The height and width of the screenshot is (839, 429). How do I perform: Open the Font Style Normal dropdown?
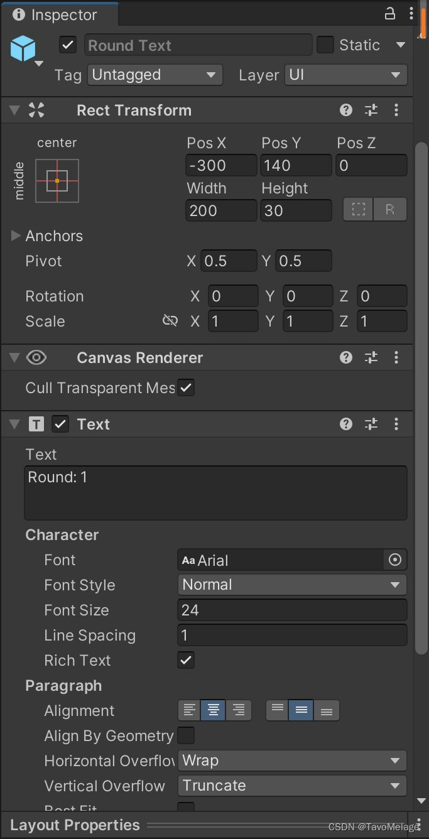coord(292,585)
